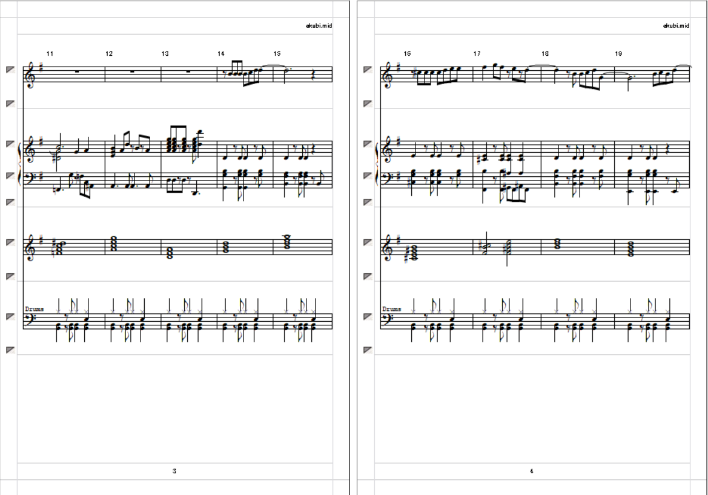Select the whole rest in measure 12's top staff

[132, 71]
